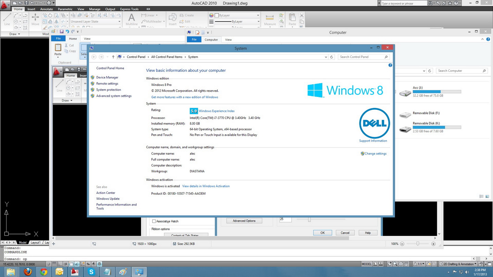Open the AutoCAD application menu button
Image resolution: width=493 pixels, height=277 pixels.
[5, 5]
